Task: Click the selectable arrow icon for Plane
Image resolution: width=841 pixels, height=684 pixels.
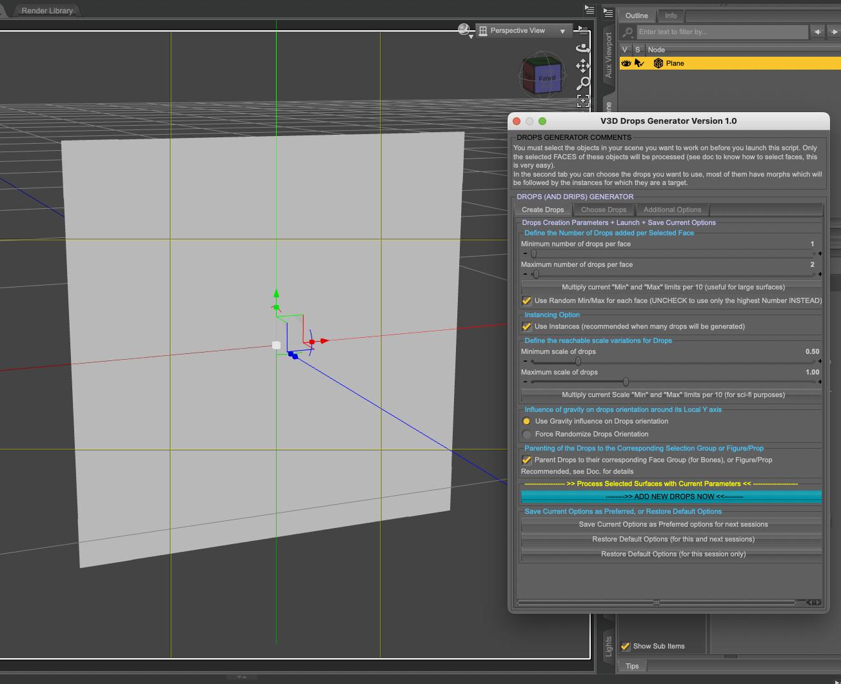Action: [639, 63]
